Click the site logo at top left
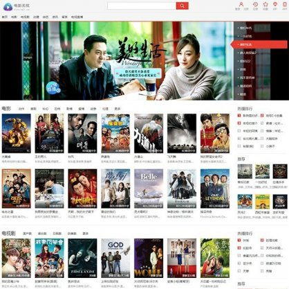 tap(17, 7)
